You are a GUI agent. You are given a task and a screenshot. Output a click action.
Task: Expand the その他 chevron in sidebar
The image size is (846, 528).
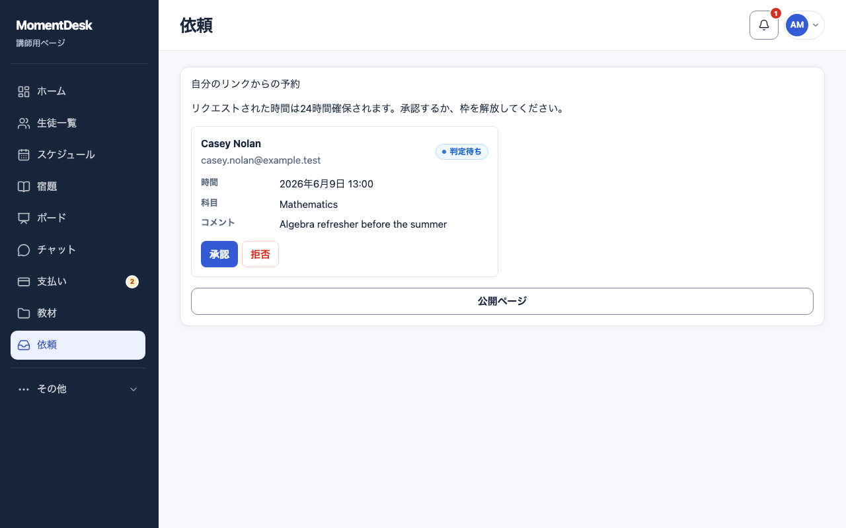pos(134,389)
